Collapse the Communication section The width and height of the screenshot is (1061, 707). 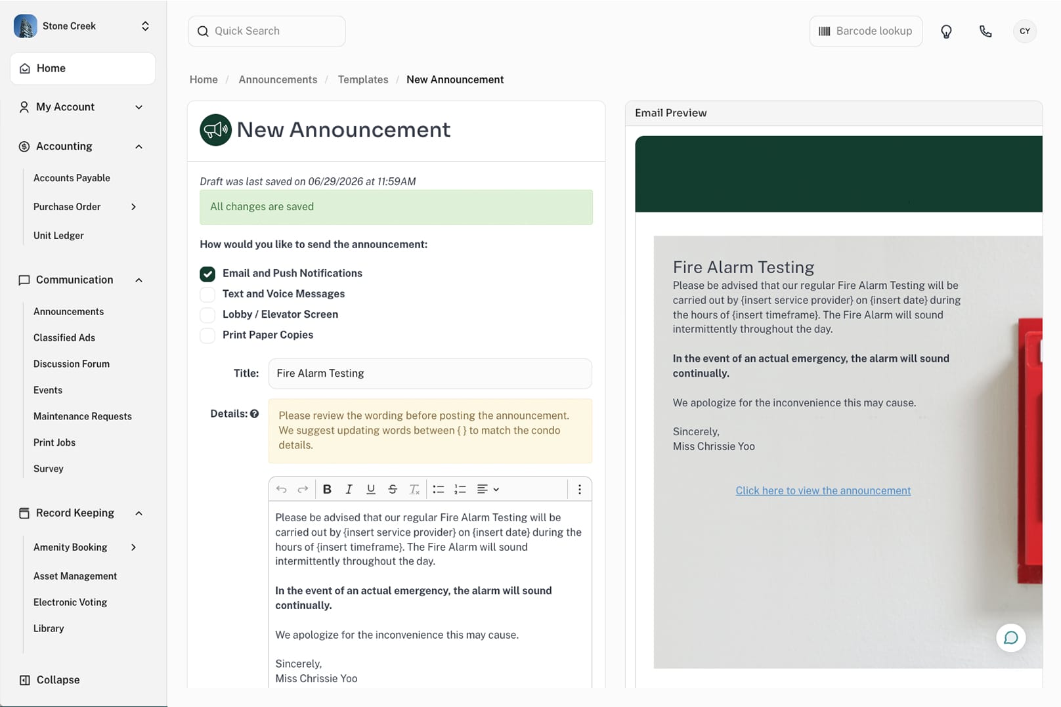pos(139,280)
